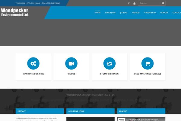
Task: Click the Schliesing 175MX video area
Action: 91,119
